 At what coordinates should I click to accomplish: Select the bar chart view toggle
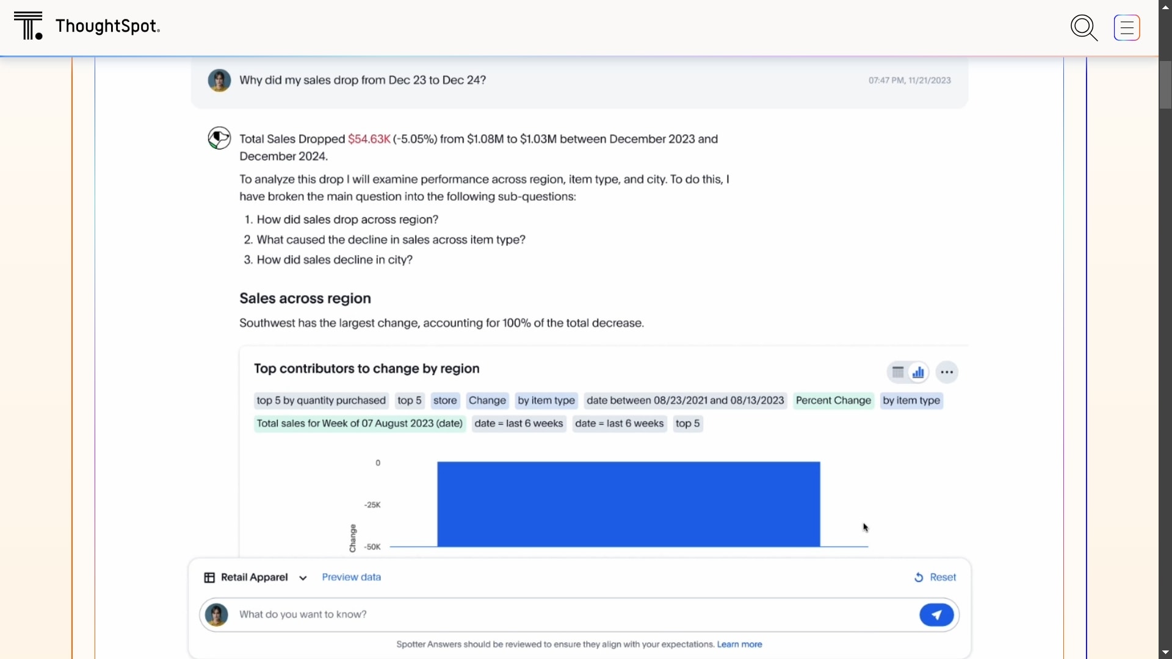[x=918, y=372]
